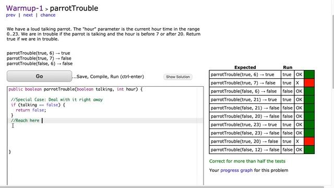Click the //Special Case comment line
This screenshot has height=188, width=334.
click(57, 100)
